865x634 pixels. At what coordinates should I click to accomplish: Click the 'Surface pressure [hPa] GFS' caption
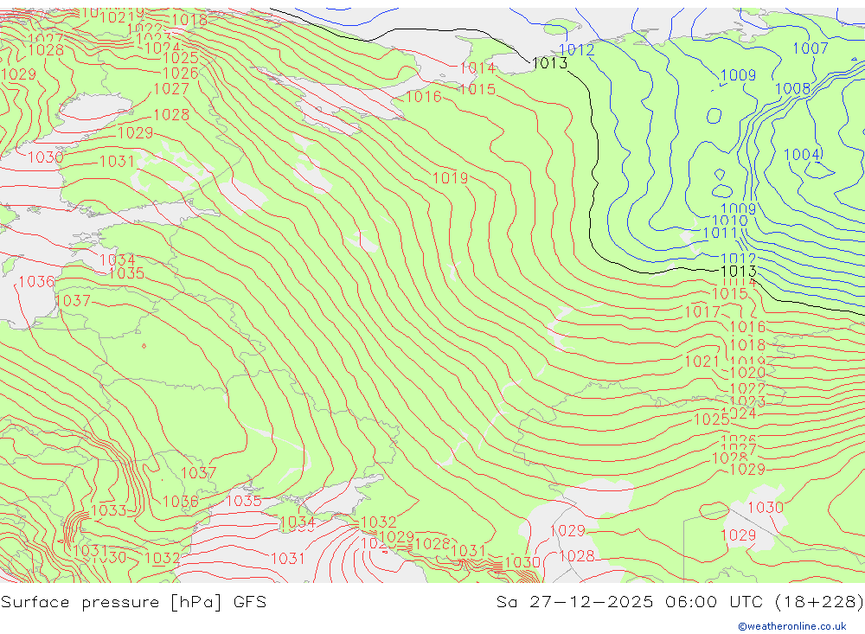[x=133, y=602]
